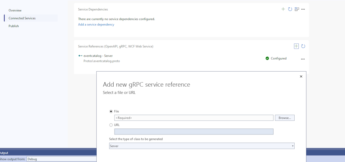This screenshot has height=162, width=345.
Task: Open eventcatalog reference ellipsis menu
Action: point(303,59)
